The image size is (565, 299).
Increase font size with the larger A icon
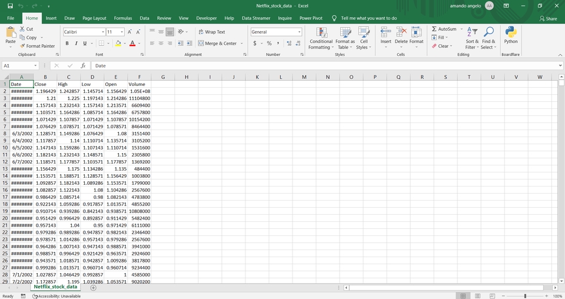tap(129, 32)
